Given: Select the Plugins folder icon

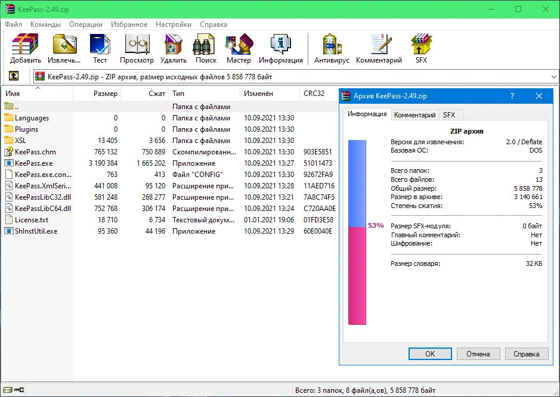Looking at the screenshot, I should [8, 129].
